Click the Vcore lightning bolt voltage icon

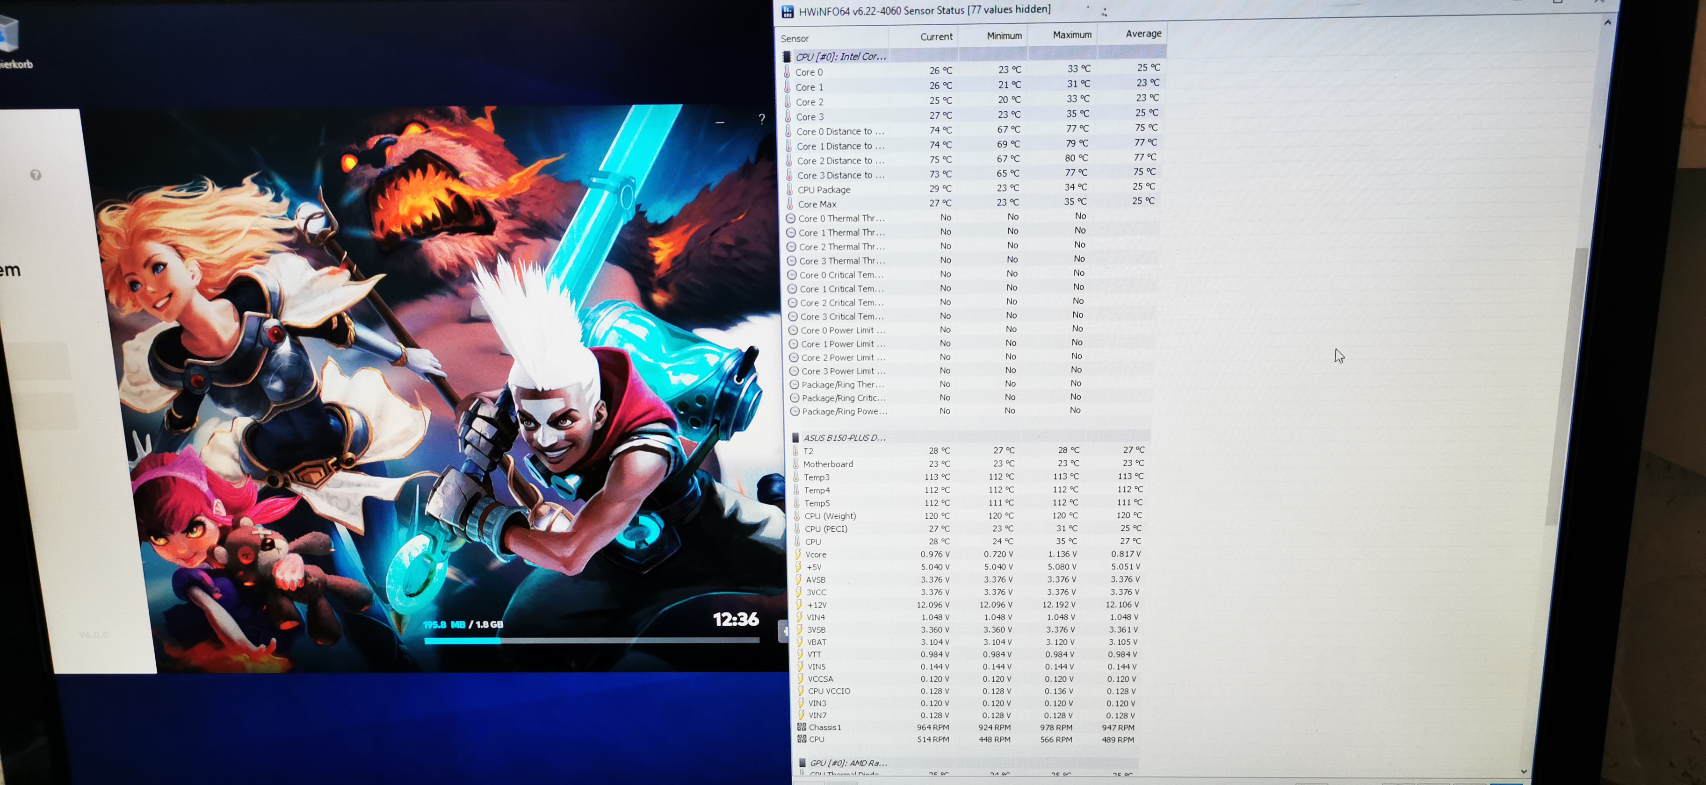pyautogui.click(x=798, y=554)
